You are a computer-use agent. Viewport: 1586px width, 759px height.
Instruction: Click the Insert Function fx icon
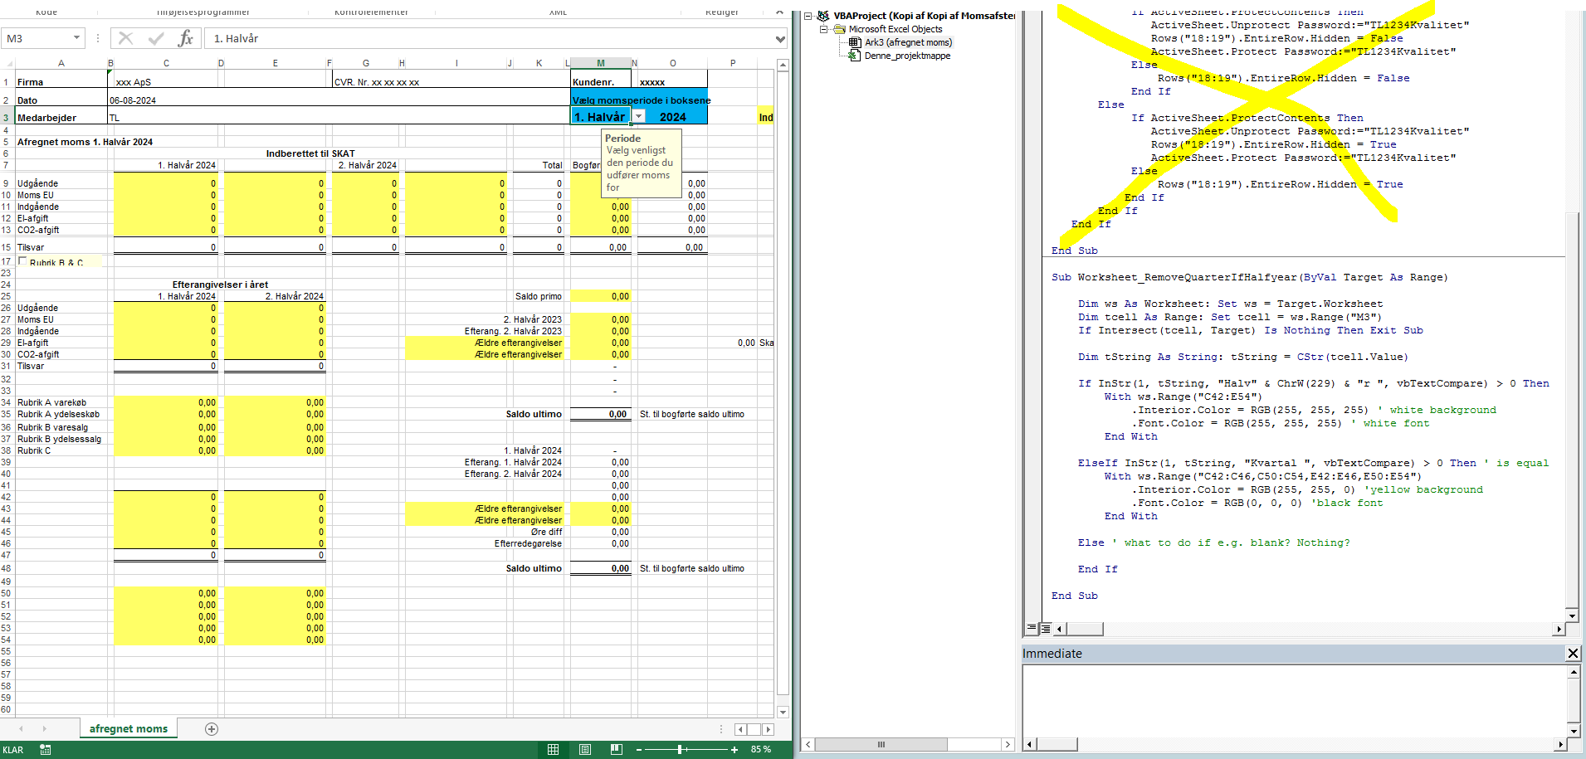tap(185, 38)
